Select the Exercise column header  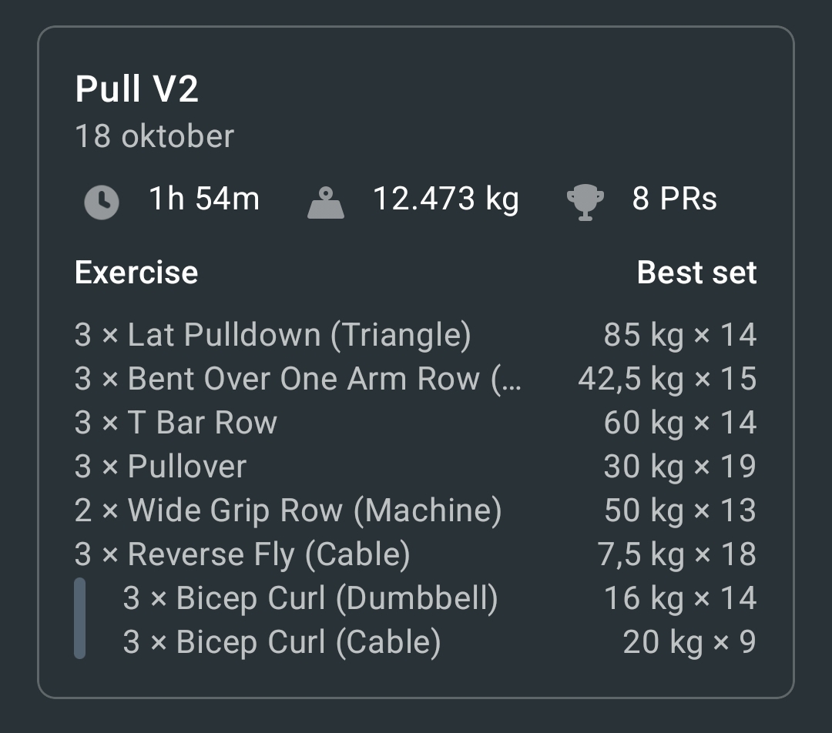(136, 272)
